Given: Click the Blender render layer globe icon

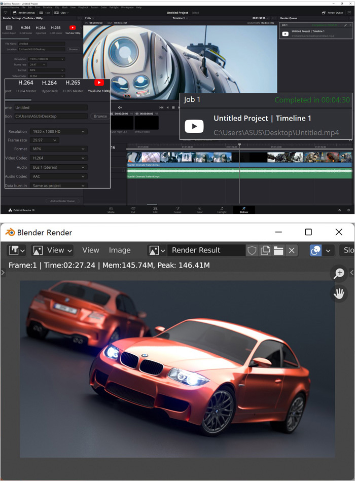Looking at the screenshot, I should pos(315,250).
